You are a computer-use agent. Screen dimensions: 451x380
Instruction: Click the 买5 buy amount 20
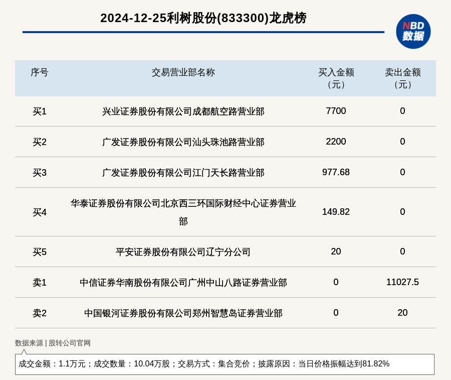pos(336,251)
